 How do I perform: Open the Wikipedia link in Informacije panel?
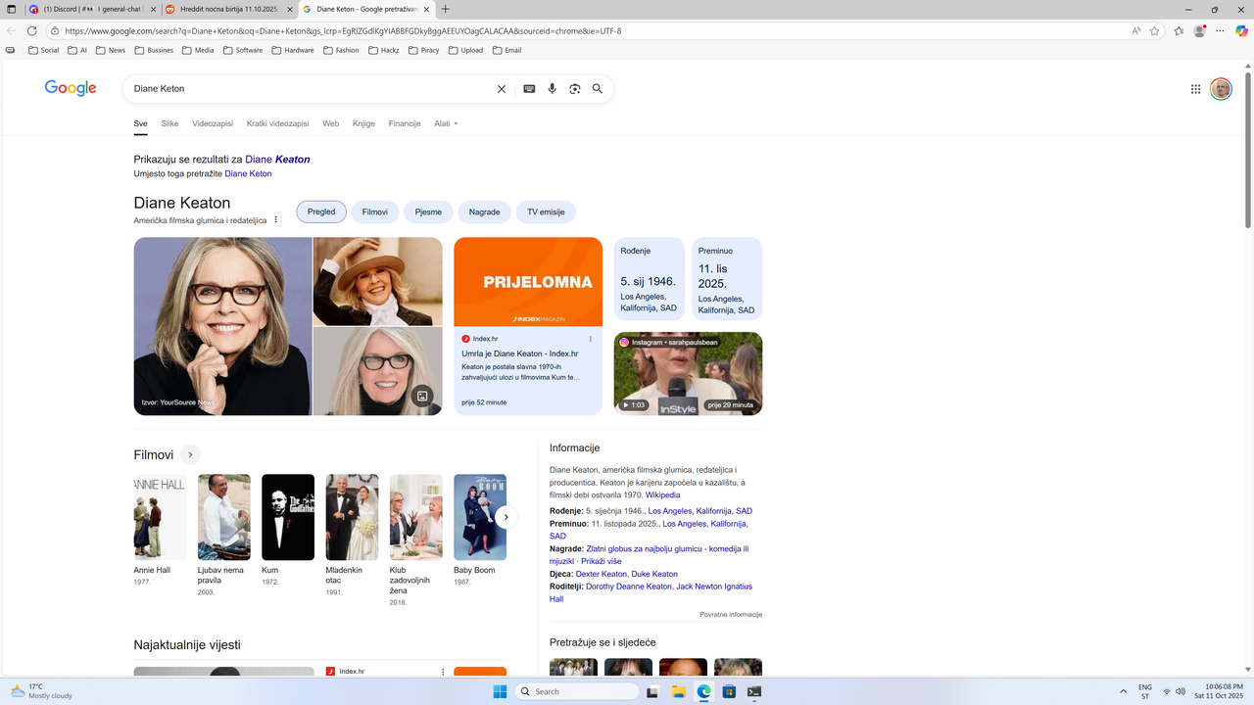pyautogui.click(x=662, y=494)
